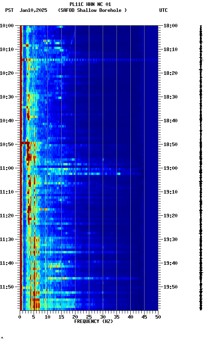Click the 19:20 UTC time label
Image resolution: width=218 pixels, height=342 pixels.
[171, 216]
